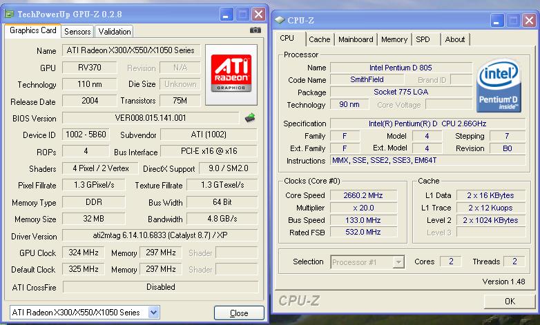Screen dimensions: 540x325
Task: Minimize the GPU-Z window
Action: click(x=226, y=14)
